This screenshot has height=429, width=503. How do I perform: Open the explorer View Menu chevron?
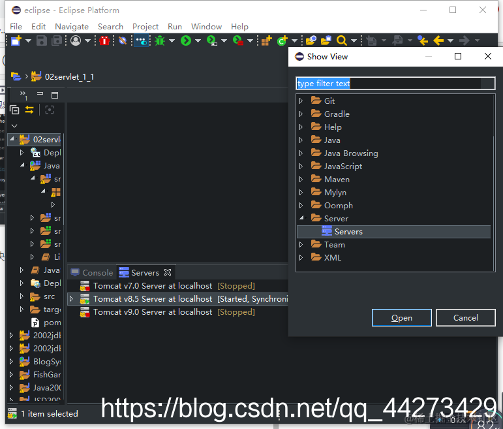tap(14, 126)
